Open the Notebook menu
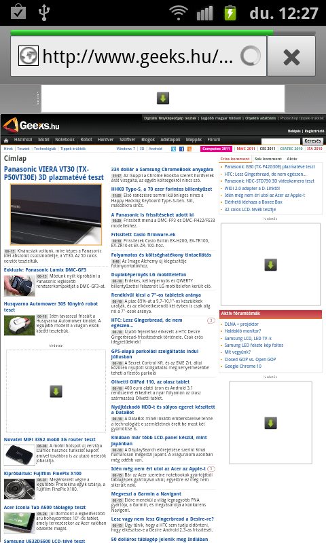This screenshot has width=326, height=543. point(65,140)
